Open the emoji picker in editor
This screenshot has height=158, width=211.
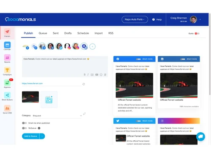click(101, 75)
